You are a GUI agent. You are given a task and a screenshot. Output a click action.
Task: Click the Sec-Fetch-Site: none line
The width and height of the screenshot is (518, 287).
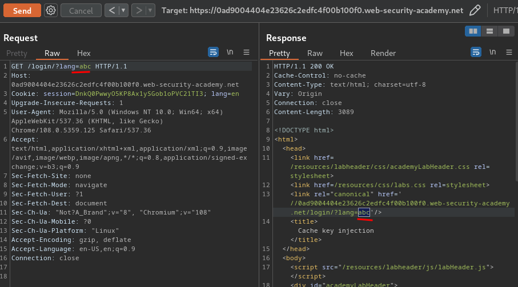click(x=51, y=176)
